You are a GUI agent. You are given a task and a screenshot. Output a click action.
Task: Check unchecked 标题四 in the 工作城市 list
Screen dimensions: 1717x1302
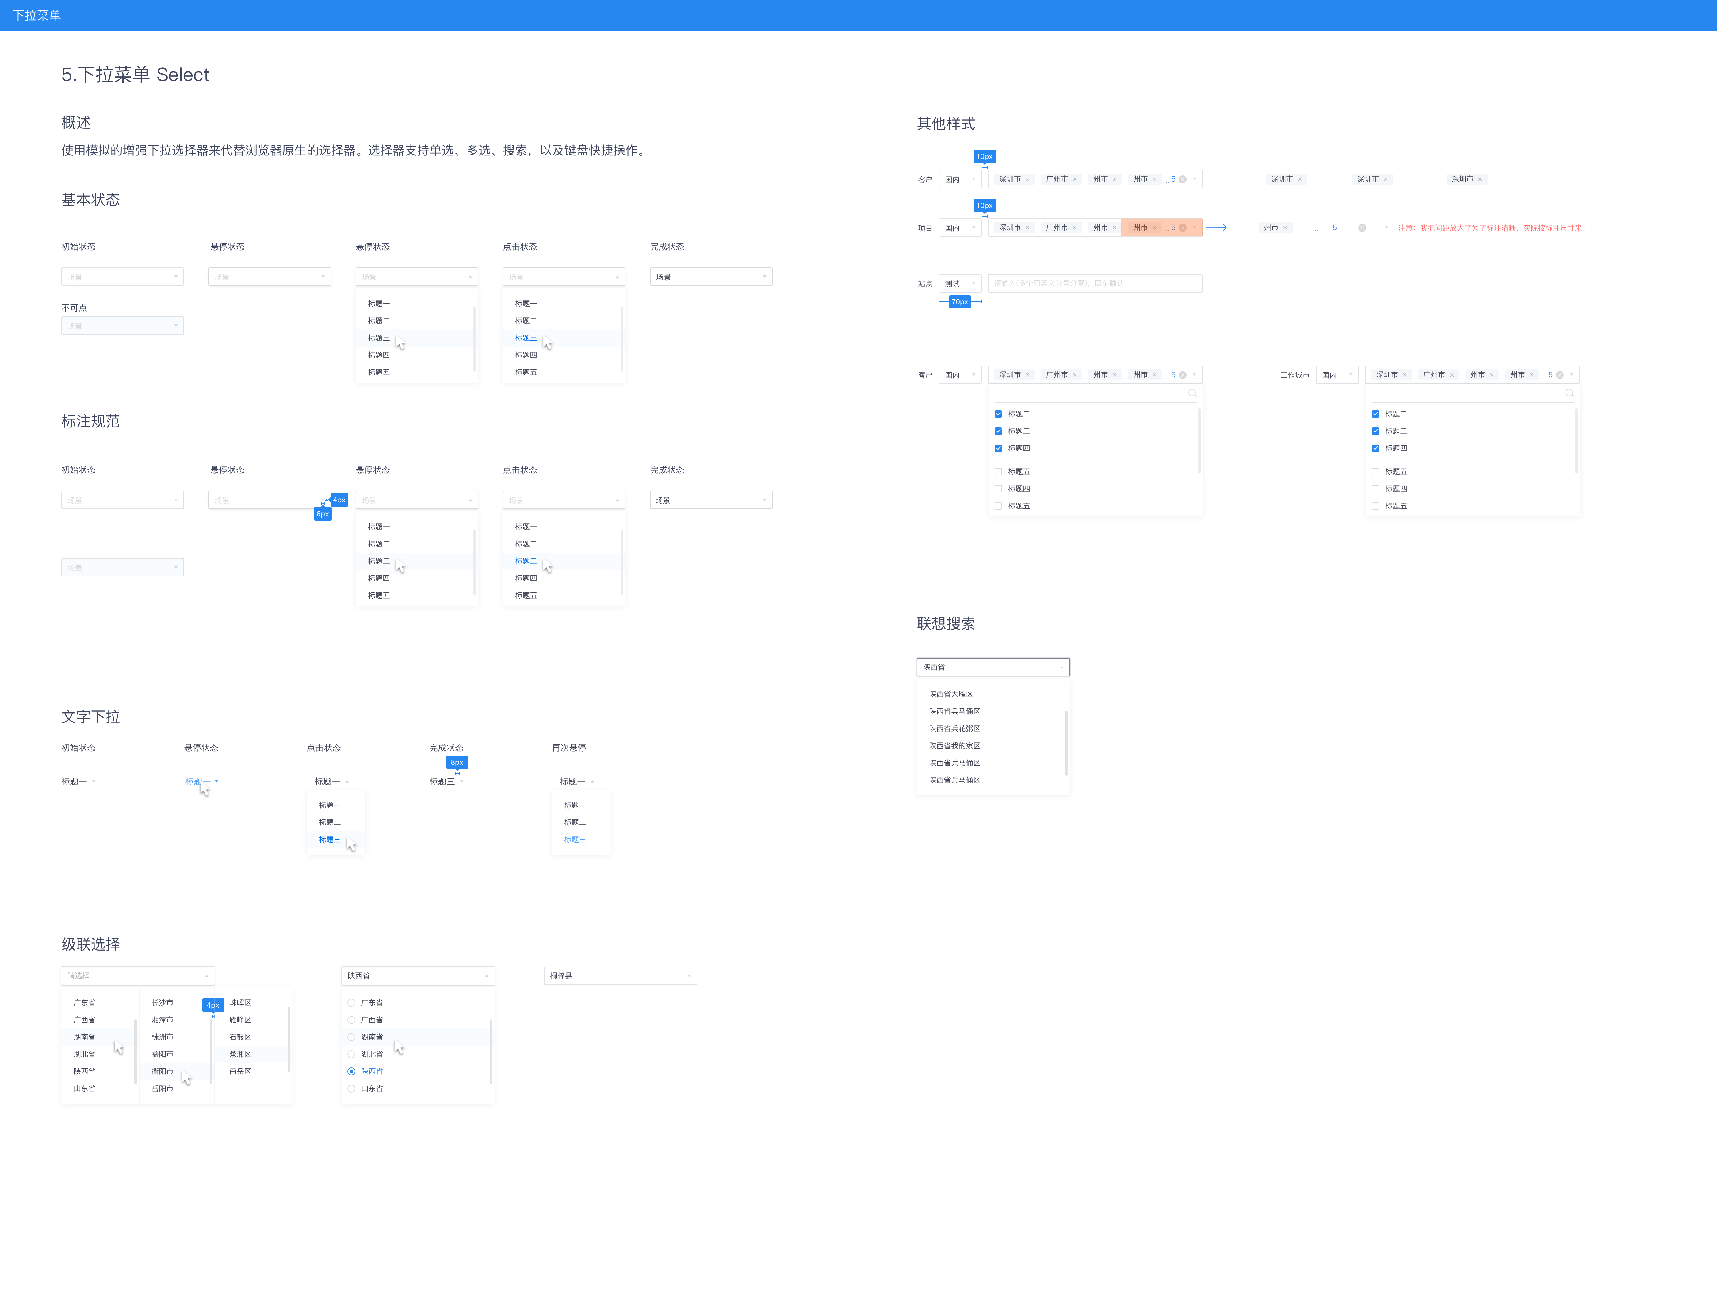click(x=1375, y=488)
